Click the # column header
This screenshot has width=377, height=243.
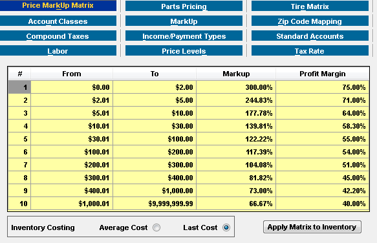pyautogui.click(x=19, y=74)
